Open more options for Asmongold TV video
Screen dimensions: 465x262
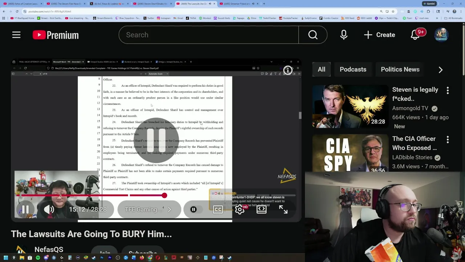coord(448,90)
